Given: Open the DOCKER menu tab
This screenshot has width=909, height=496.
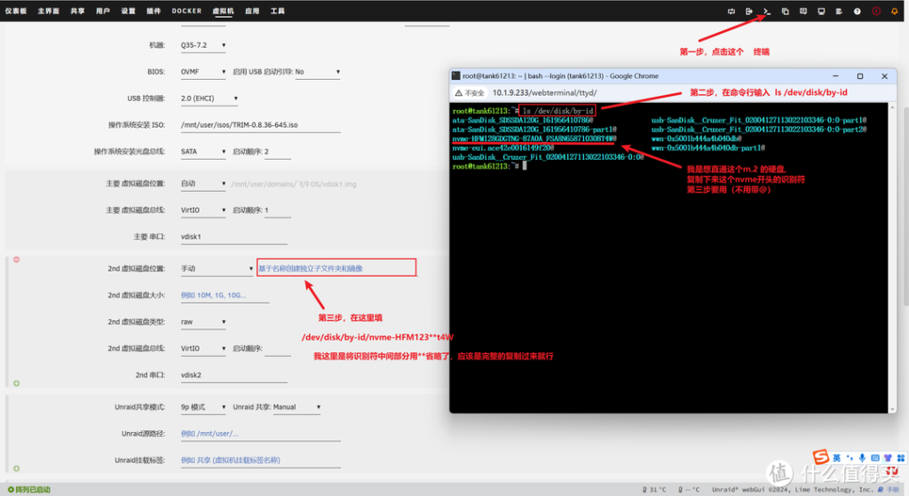Looking at the screenshot, I should point(186,11).
